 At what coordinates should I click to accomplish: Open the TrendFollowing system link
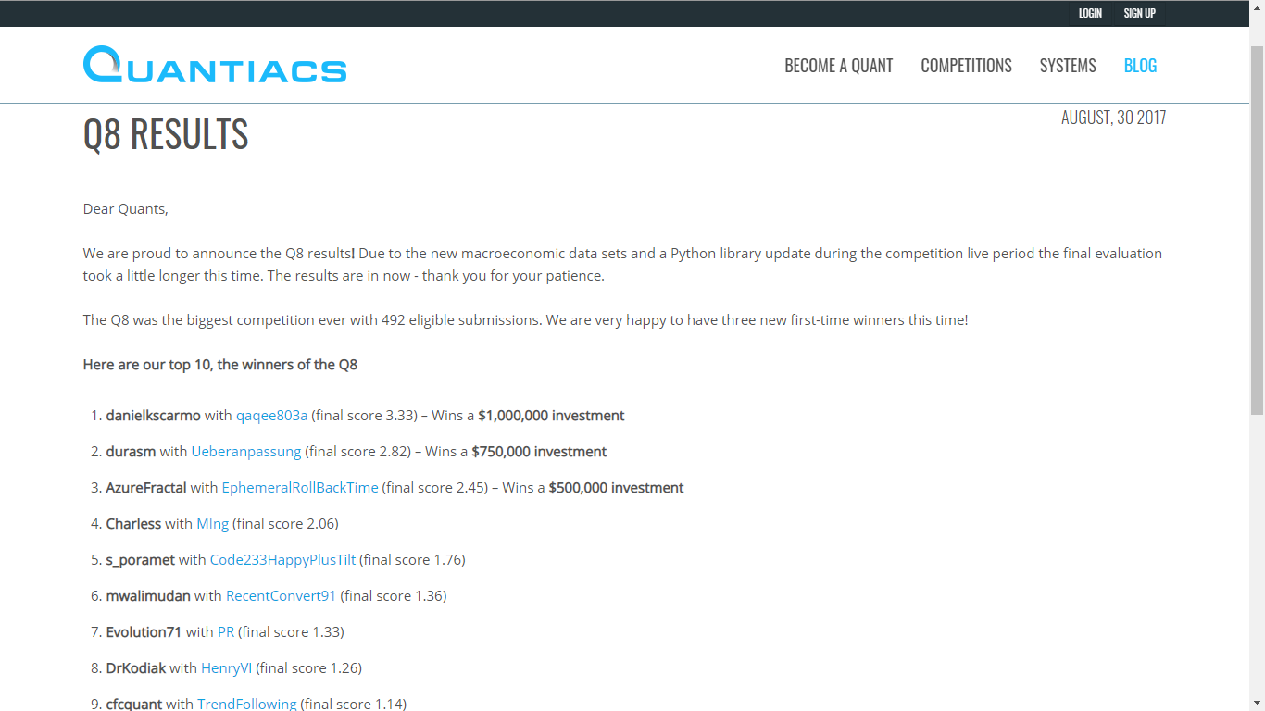tap(247, 704)
